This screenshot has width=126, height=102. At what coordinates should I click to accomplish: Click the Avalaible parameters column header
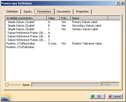tap(26, 18)
